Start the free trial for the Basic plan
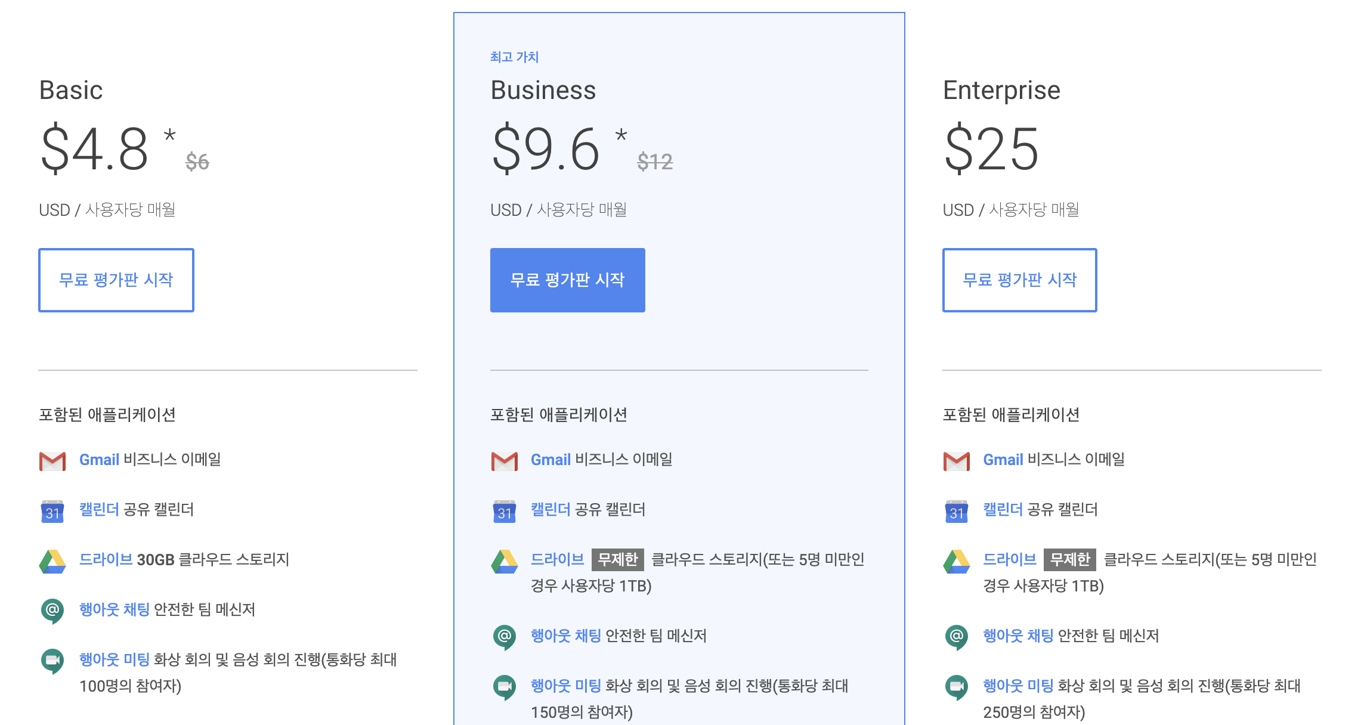1367x725 pixels. point(116,280)
